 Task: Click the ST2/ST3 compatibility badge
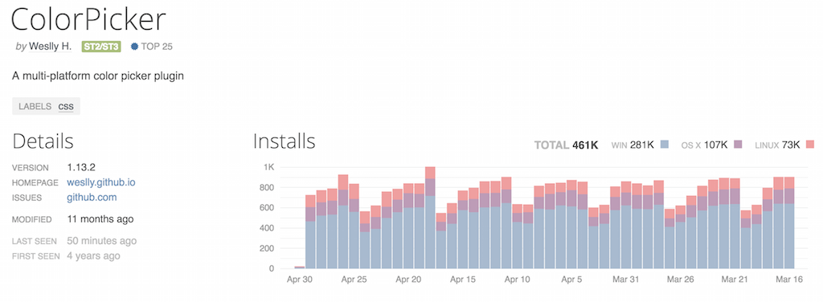101,47
